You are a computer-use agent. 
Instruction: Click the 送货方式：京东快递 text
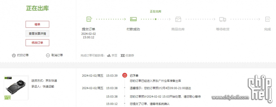[44, 81]
